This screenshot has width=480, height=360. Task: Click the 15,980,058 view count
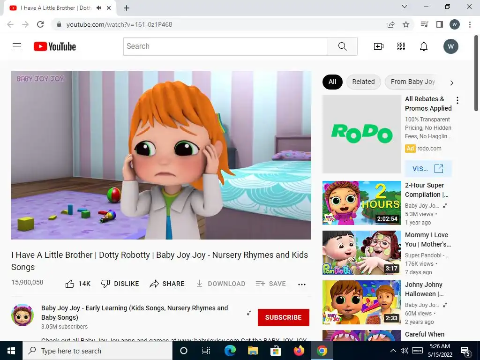tap(27, 282)
